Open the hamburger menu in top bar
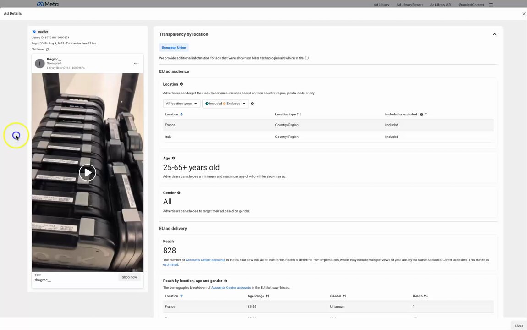 click(x=491, y=5)
